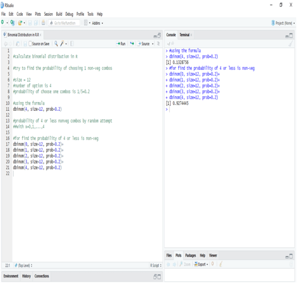Toggle the Source on Save checkbox
This screenshot has width=297, height=283.
click(x=30, y=44)
